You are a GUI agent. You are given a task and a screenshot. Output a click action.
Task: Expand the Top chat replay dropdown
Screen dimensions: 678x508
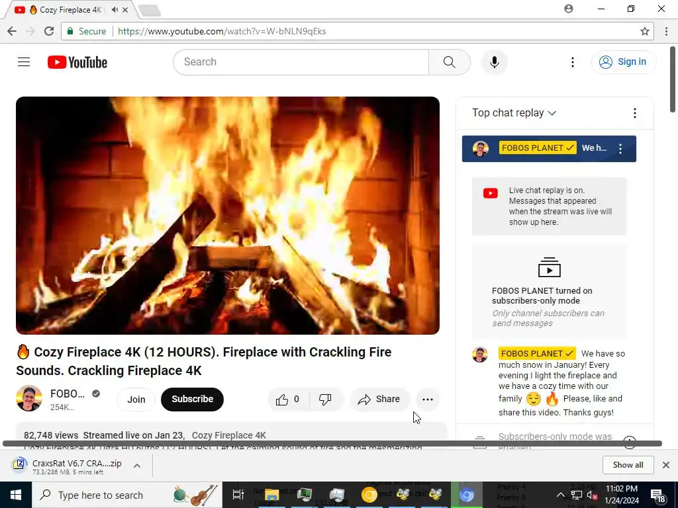[514, 112]
